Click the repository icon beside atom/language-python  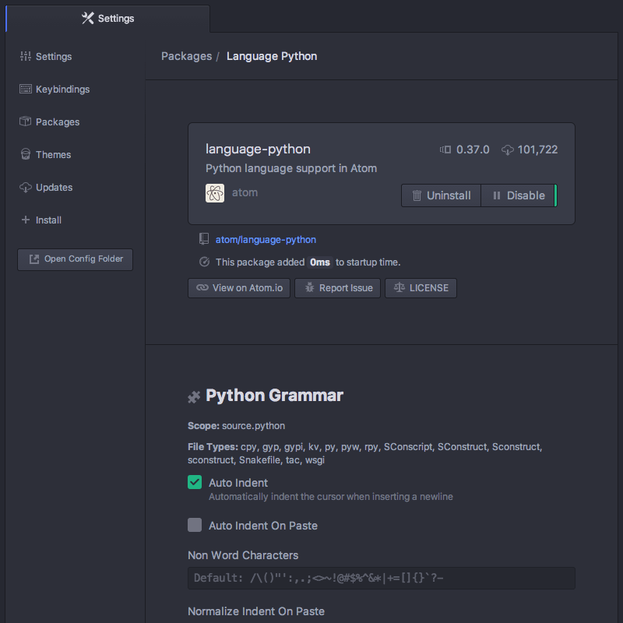(203, 239)
